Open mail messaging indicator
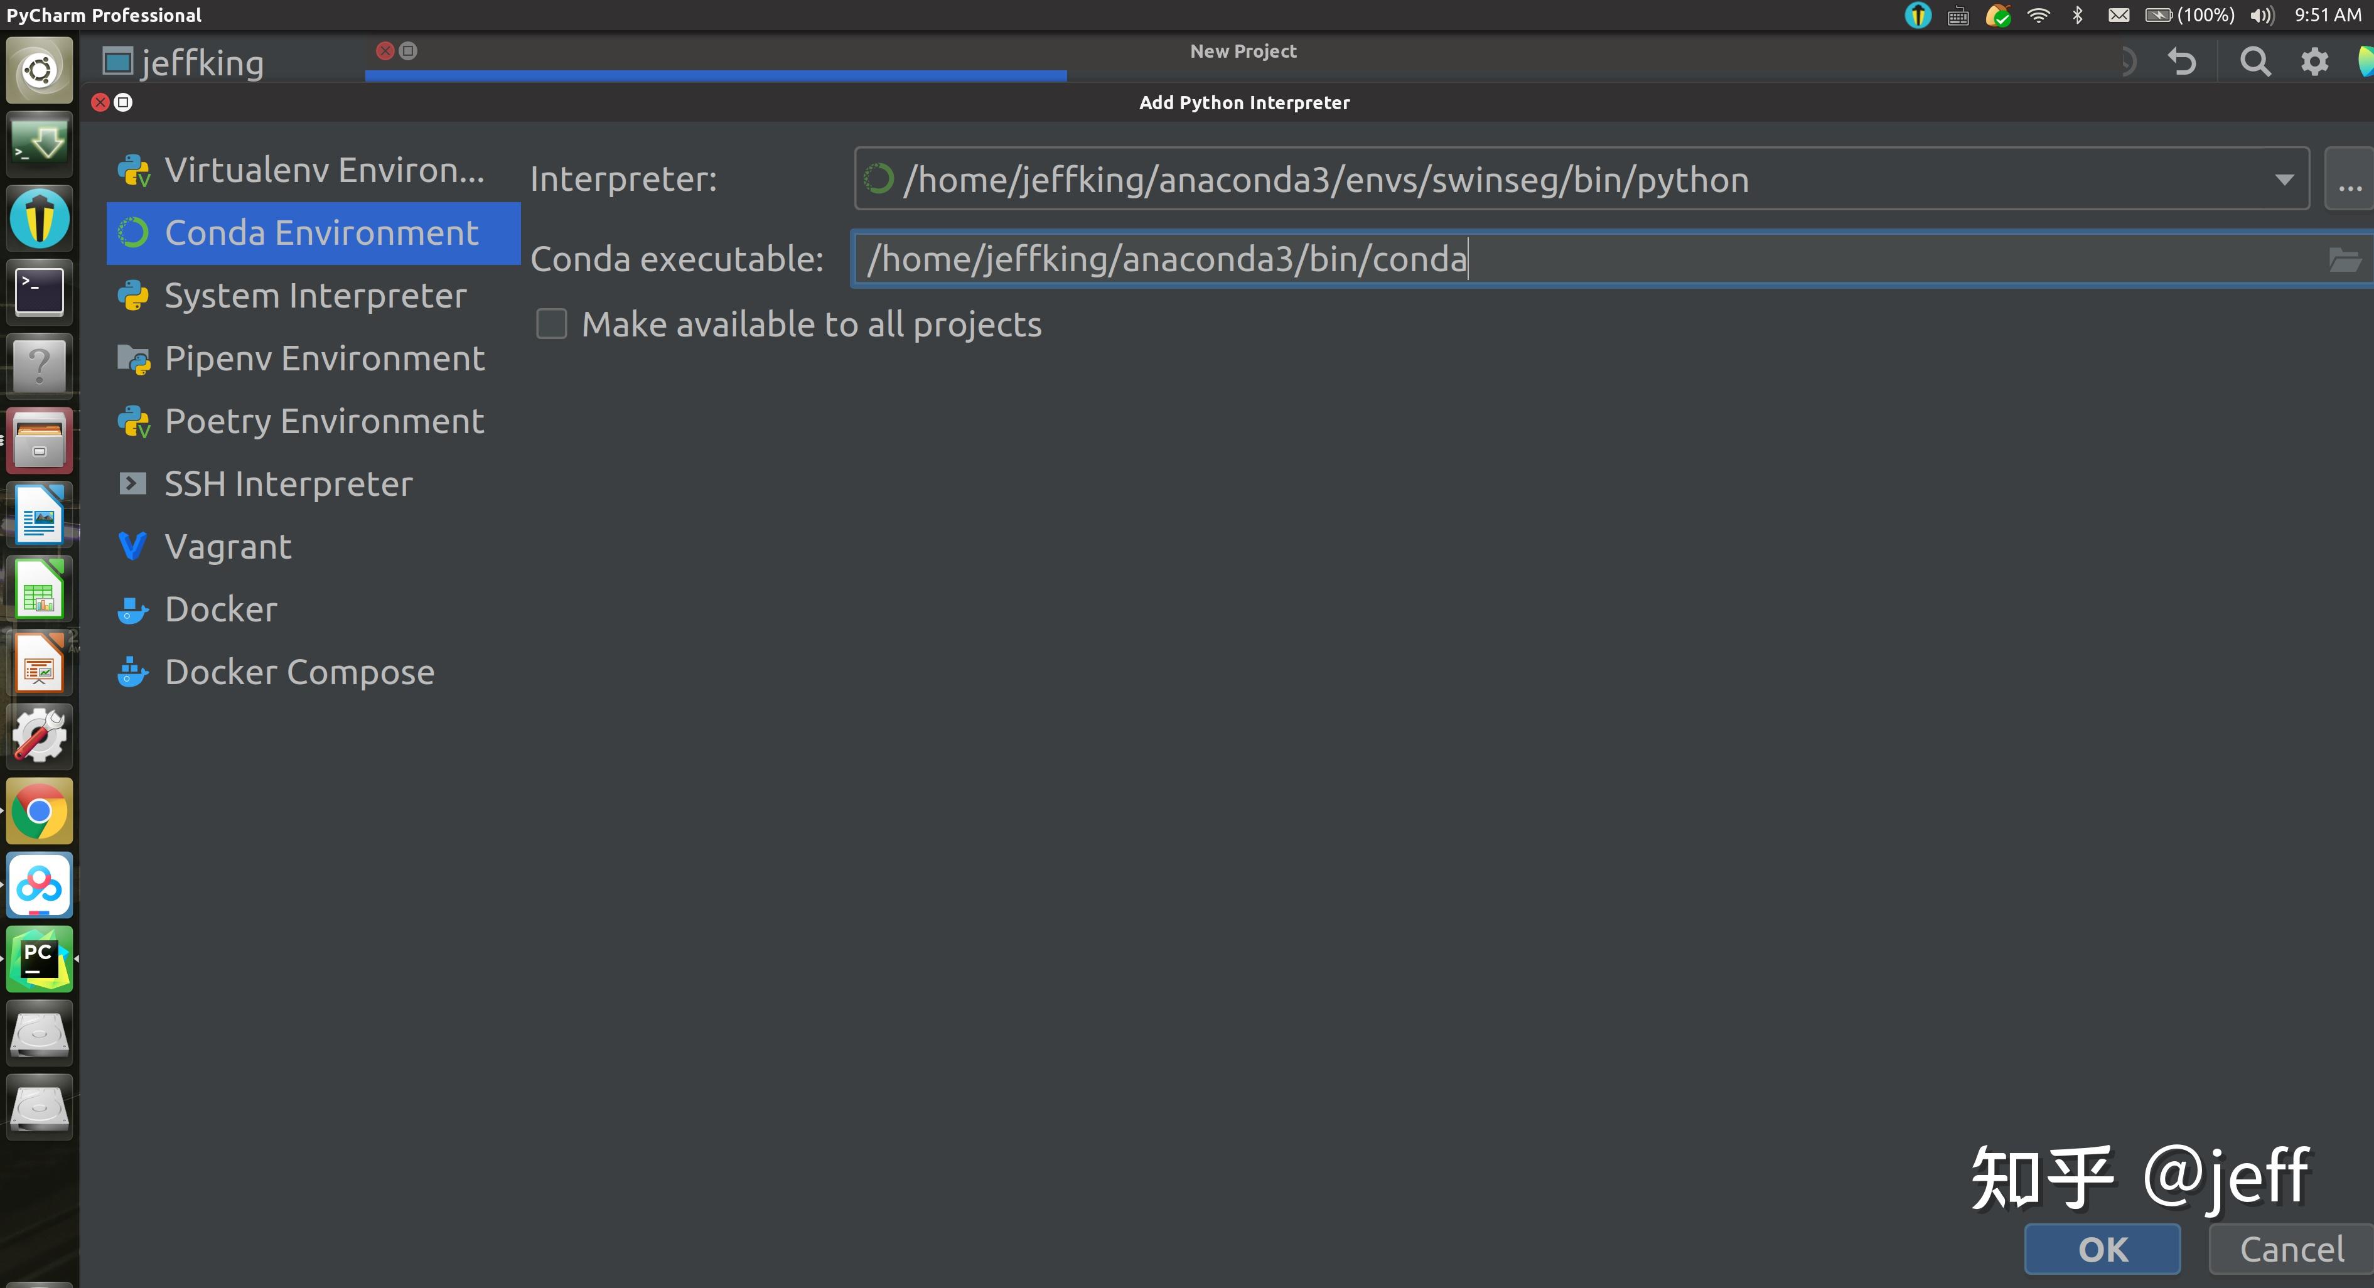The height and width of the screenshot is (1288, 2374). point(2118,14)
